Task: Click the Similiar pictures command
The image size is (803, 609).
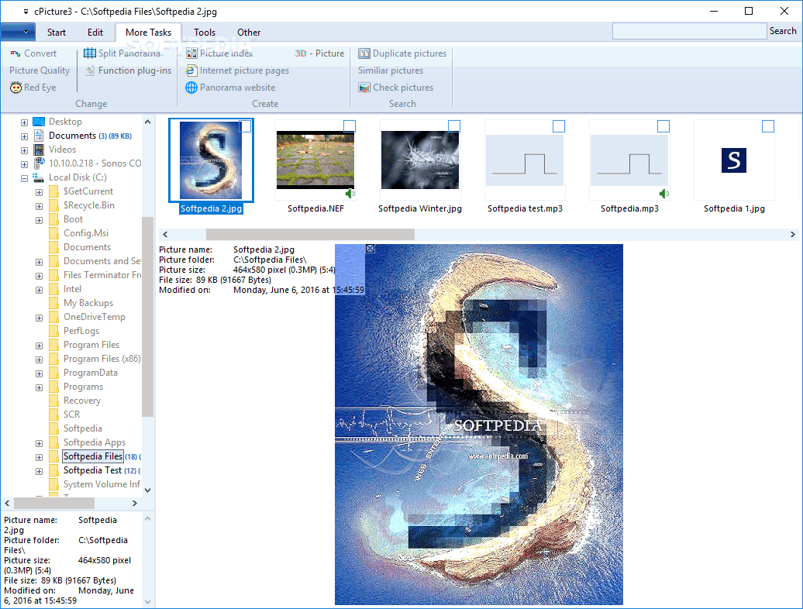Action: tap(391, 71)
